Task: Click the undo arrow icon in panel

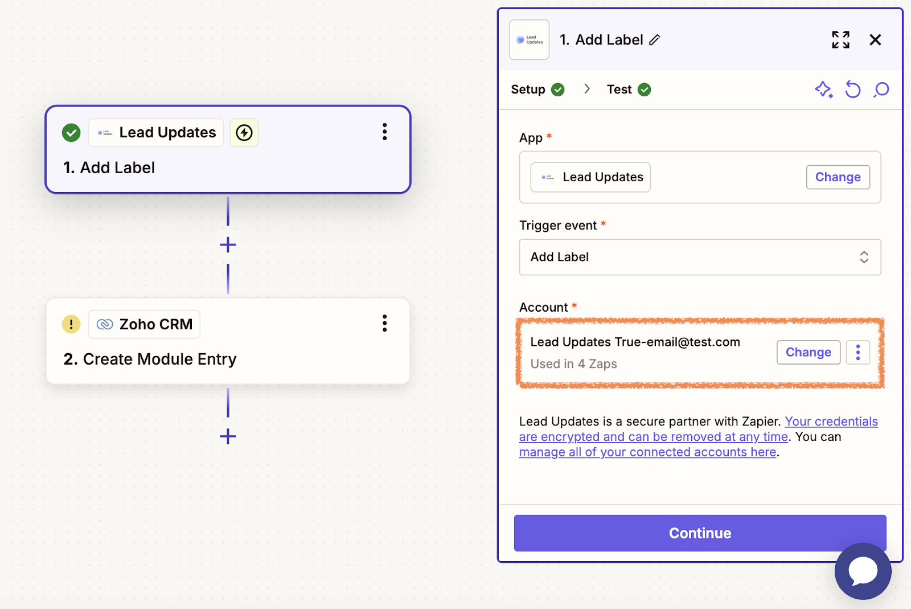Action: point(852,89)
